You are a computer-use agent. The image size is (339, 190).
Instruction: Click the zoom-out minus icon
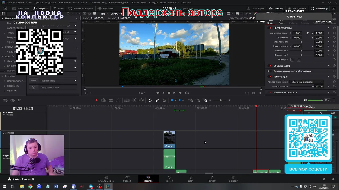(211, 100)
